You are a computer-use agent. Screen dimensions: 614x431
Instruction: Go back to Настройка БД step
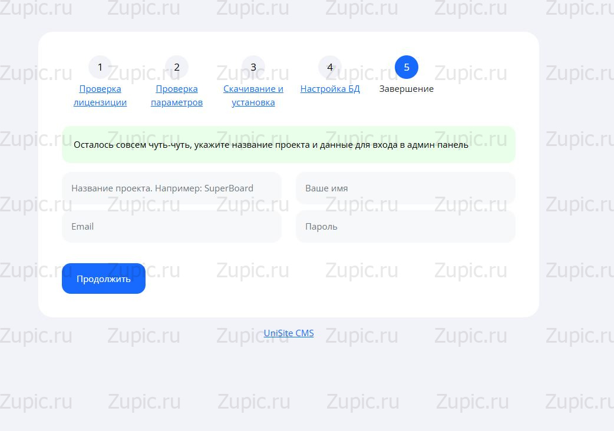pyautogui.click(x=330, y=89)
